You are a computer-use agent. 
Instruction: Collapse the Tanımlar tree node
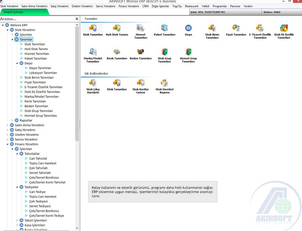12,39
